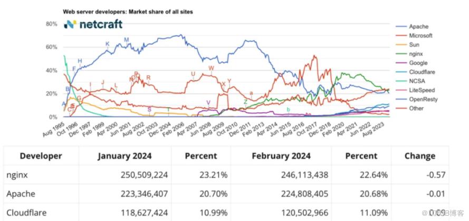Select the 'W' marker on the chart

tap(211, 69)
